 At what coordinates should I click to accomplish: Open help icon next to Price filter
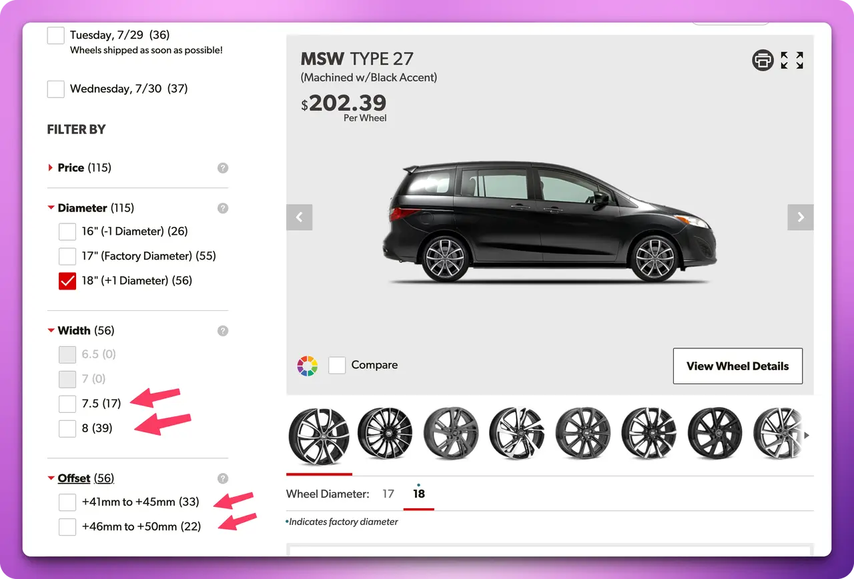pyautogui.click(x=223, y=168)
